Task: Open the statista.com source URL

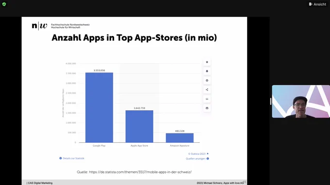Action: (140, 172)
